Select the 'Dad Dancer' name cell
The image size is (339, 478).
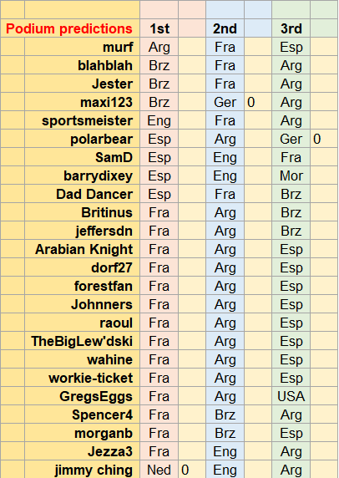tap(82, 194)
